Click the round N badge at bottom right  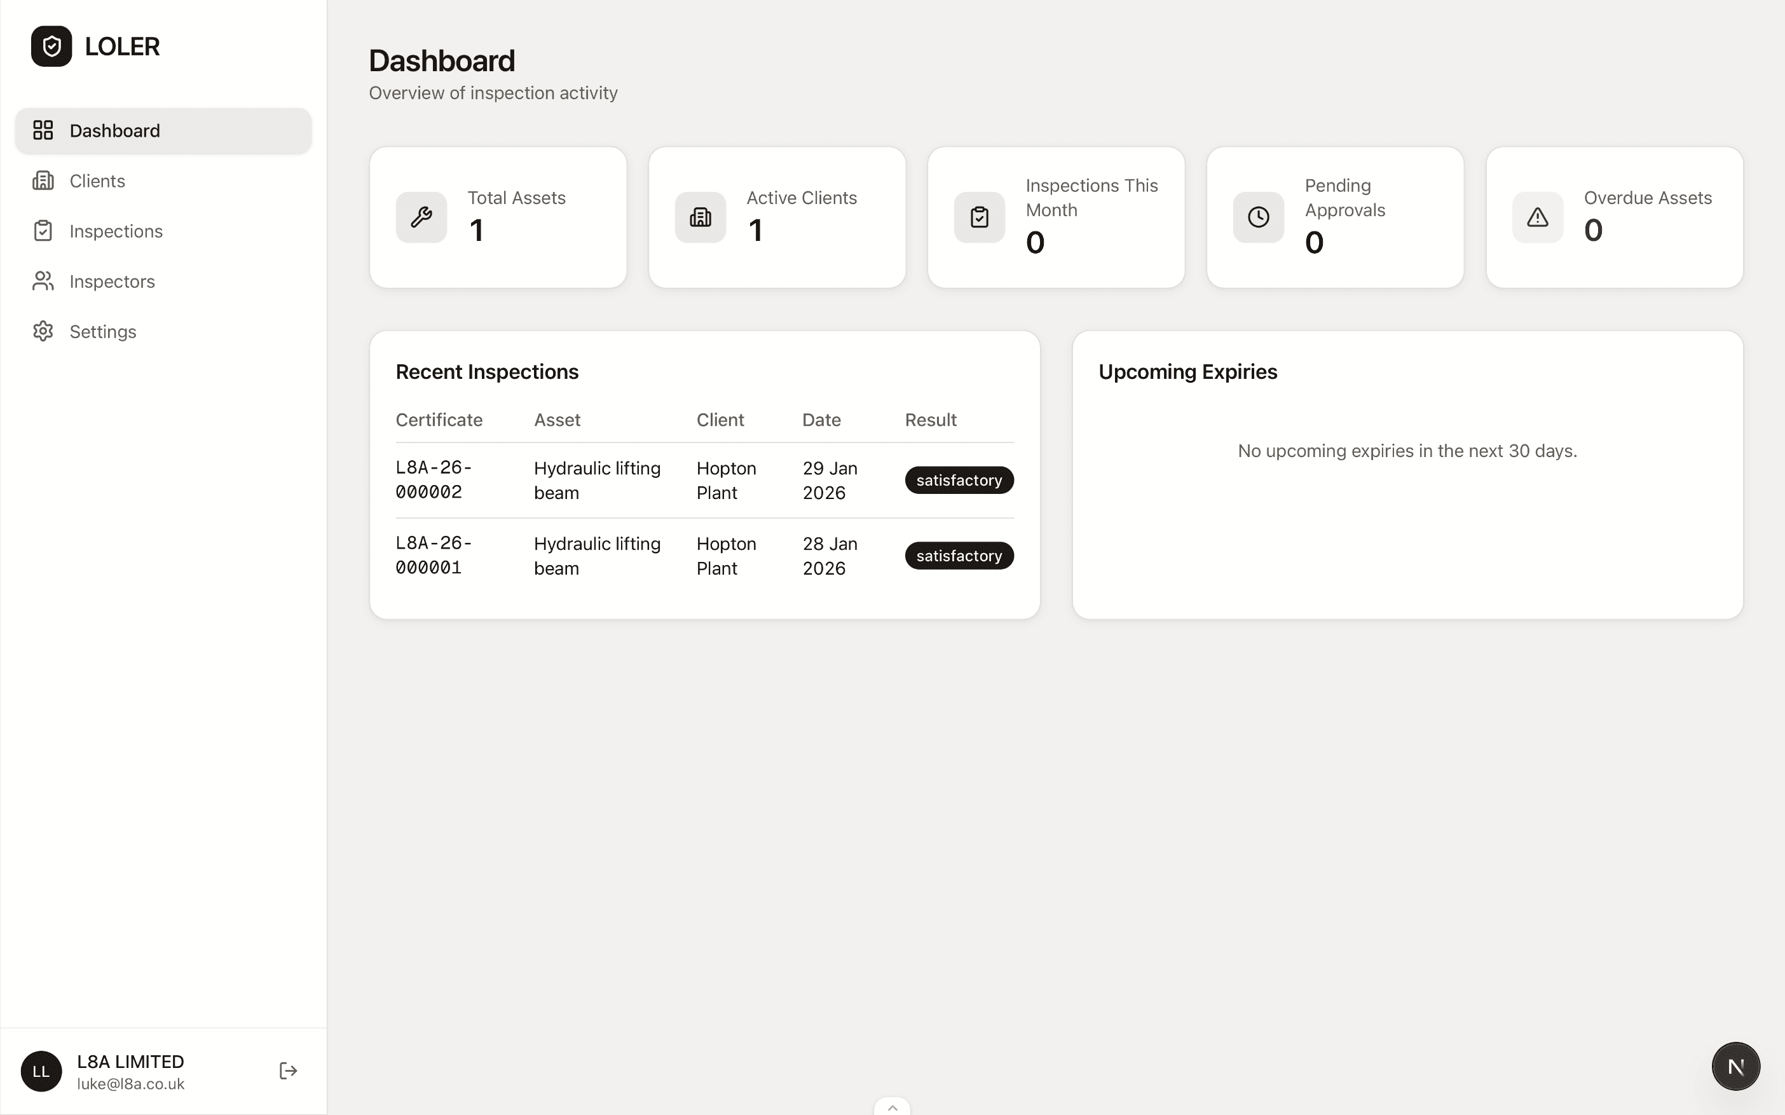click(1735, 1066)
